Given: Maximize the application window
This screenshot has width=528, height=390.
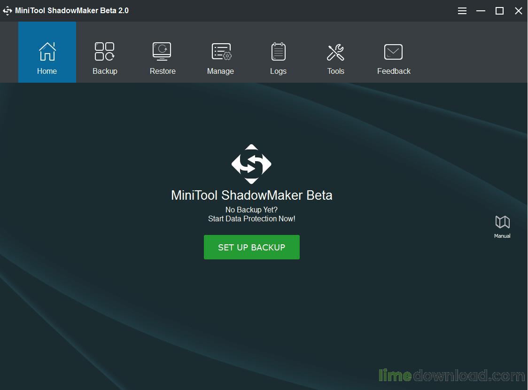Looking at the screenshot, I should pos(499,10).
